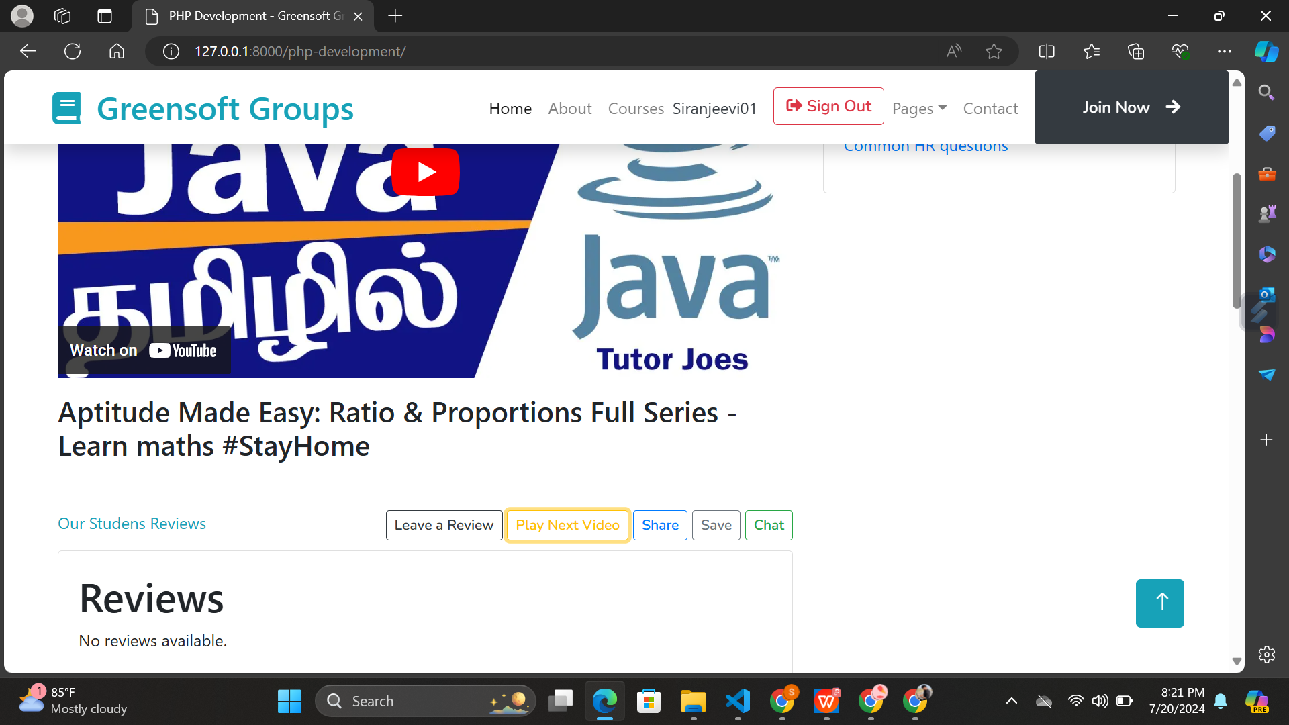Open the Workspaces icon

62,16
